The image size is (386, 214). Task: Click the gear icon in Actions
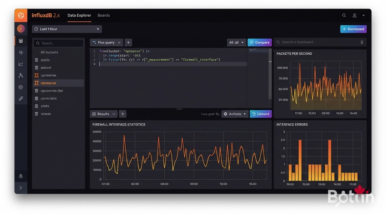point(226,114)
